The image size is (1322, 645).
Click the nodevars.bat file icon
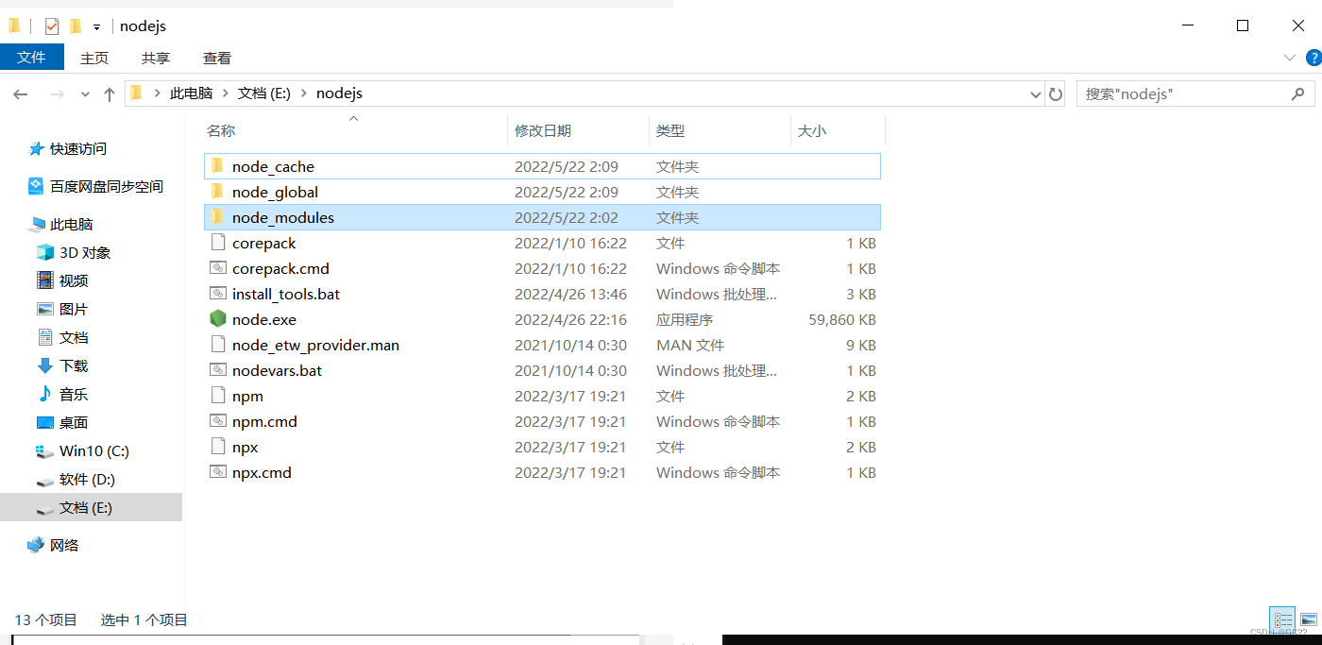[218, 370]
